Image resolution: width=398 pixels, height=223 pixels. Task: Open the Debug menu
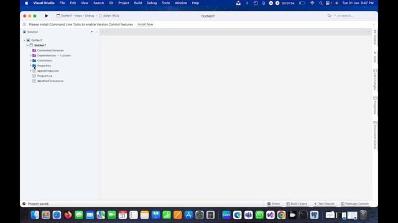(x=152, y=3)
